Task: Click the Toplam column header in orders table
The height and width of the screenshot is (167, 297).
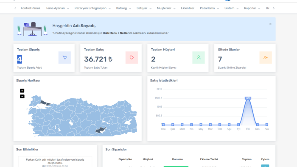Action: (247, 159)
